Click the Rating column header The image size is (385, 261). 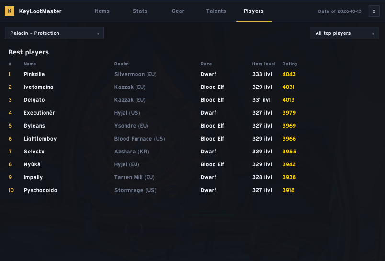[290, 64]
